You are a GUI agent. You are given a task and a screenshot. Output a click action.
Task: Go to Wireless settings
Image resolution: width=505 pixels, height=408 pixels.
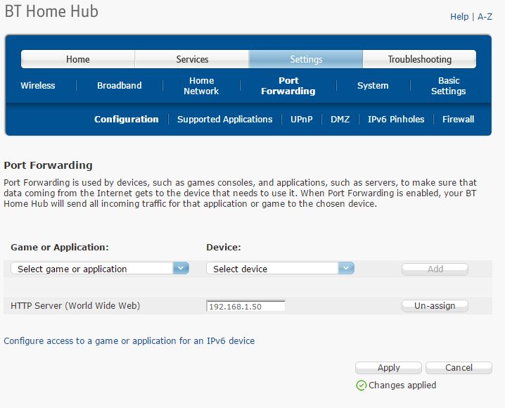pos(38,86)
